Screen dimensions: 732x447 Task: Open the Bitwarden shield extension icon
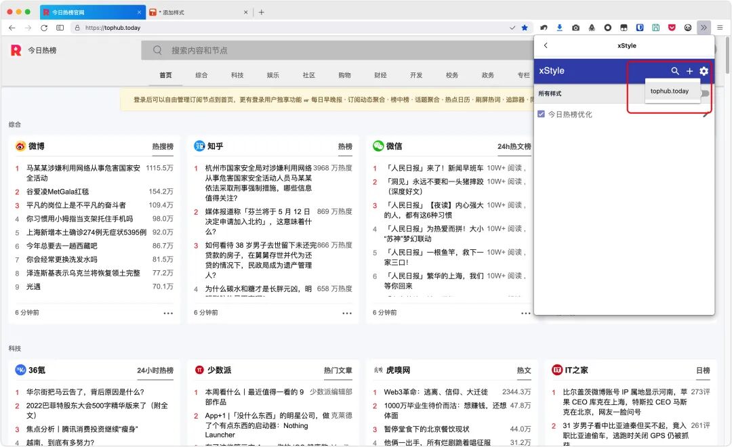tap(640, 28)
